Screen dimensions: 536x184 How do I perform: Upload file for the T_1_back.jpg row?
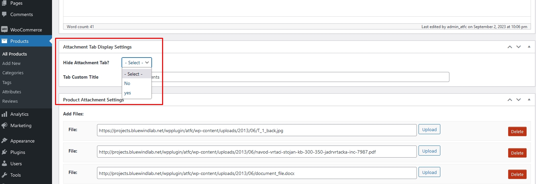(x=429, y=129)
